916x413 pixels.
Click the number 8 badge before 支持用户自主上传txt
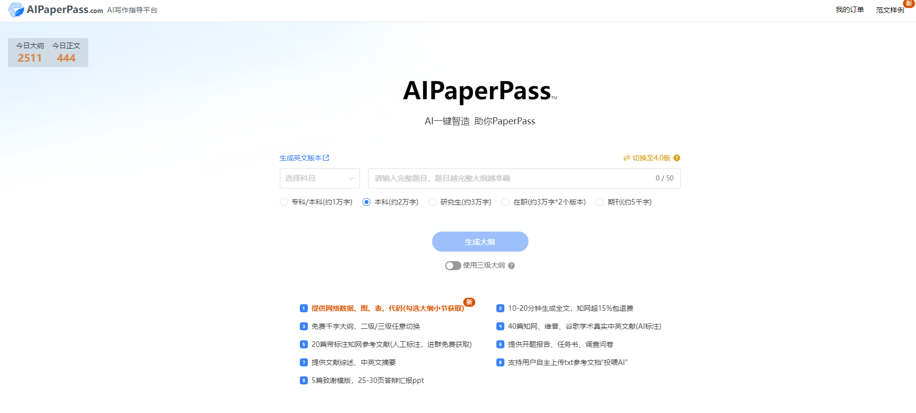pyautogui.click(x=500, y=362)
